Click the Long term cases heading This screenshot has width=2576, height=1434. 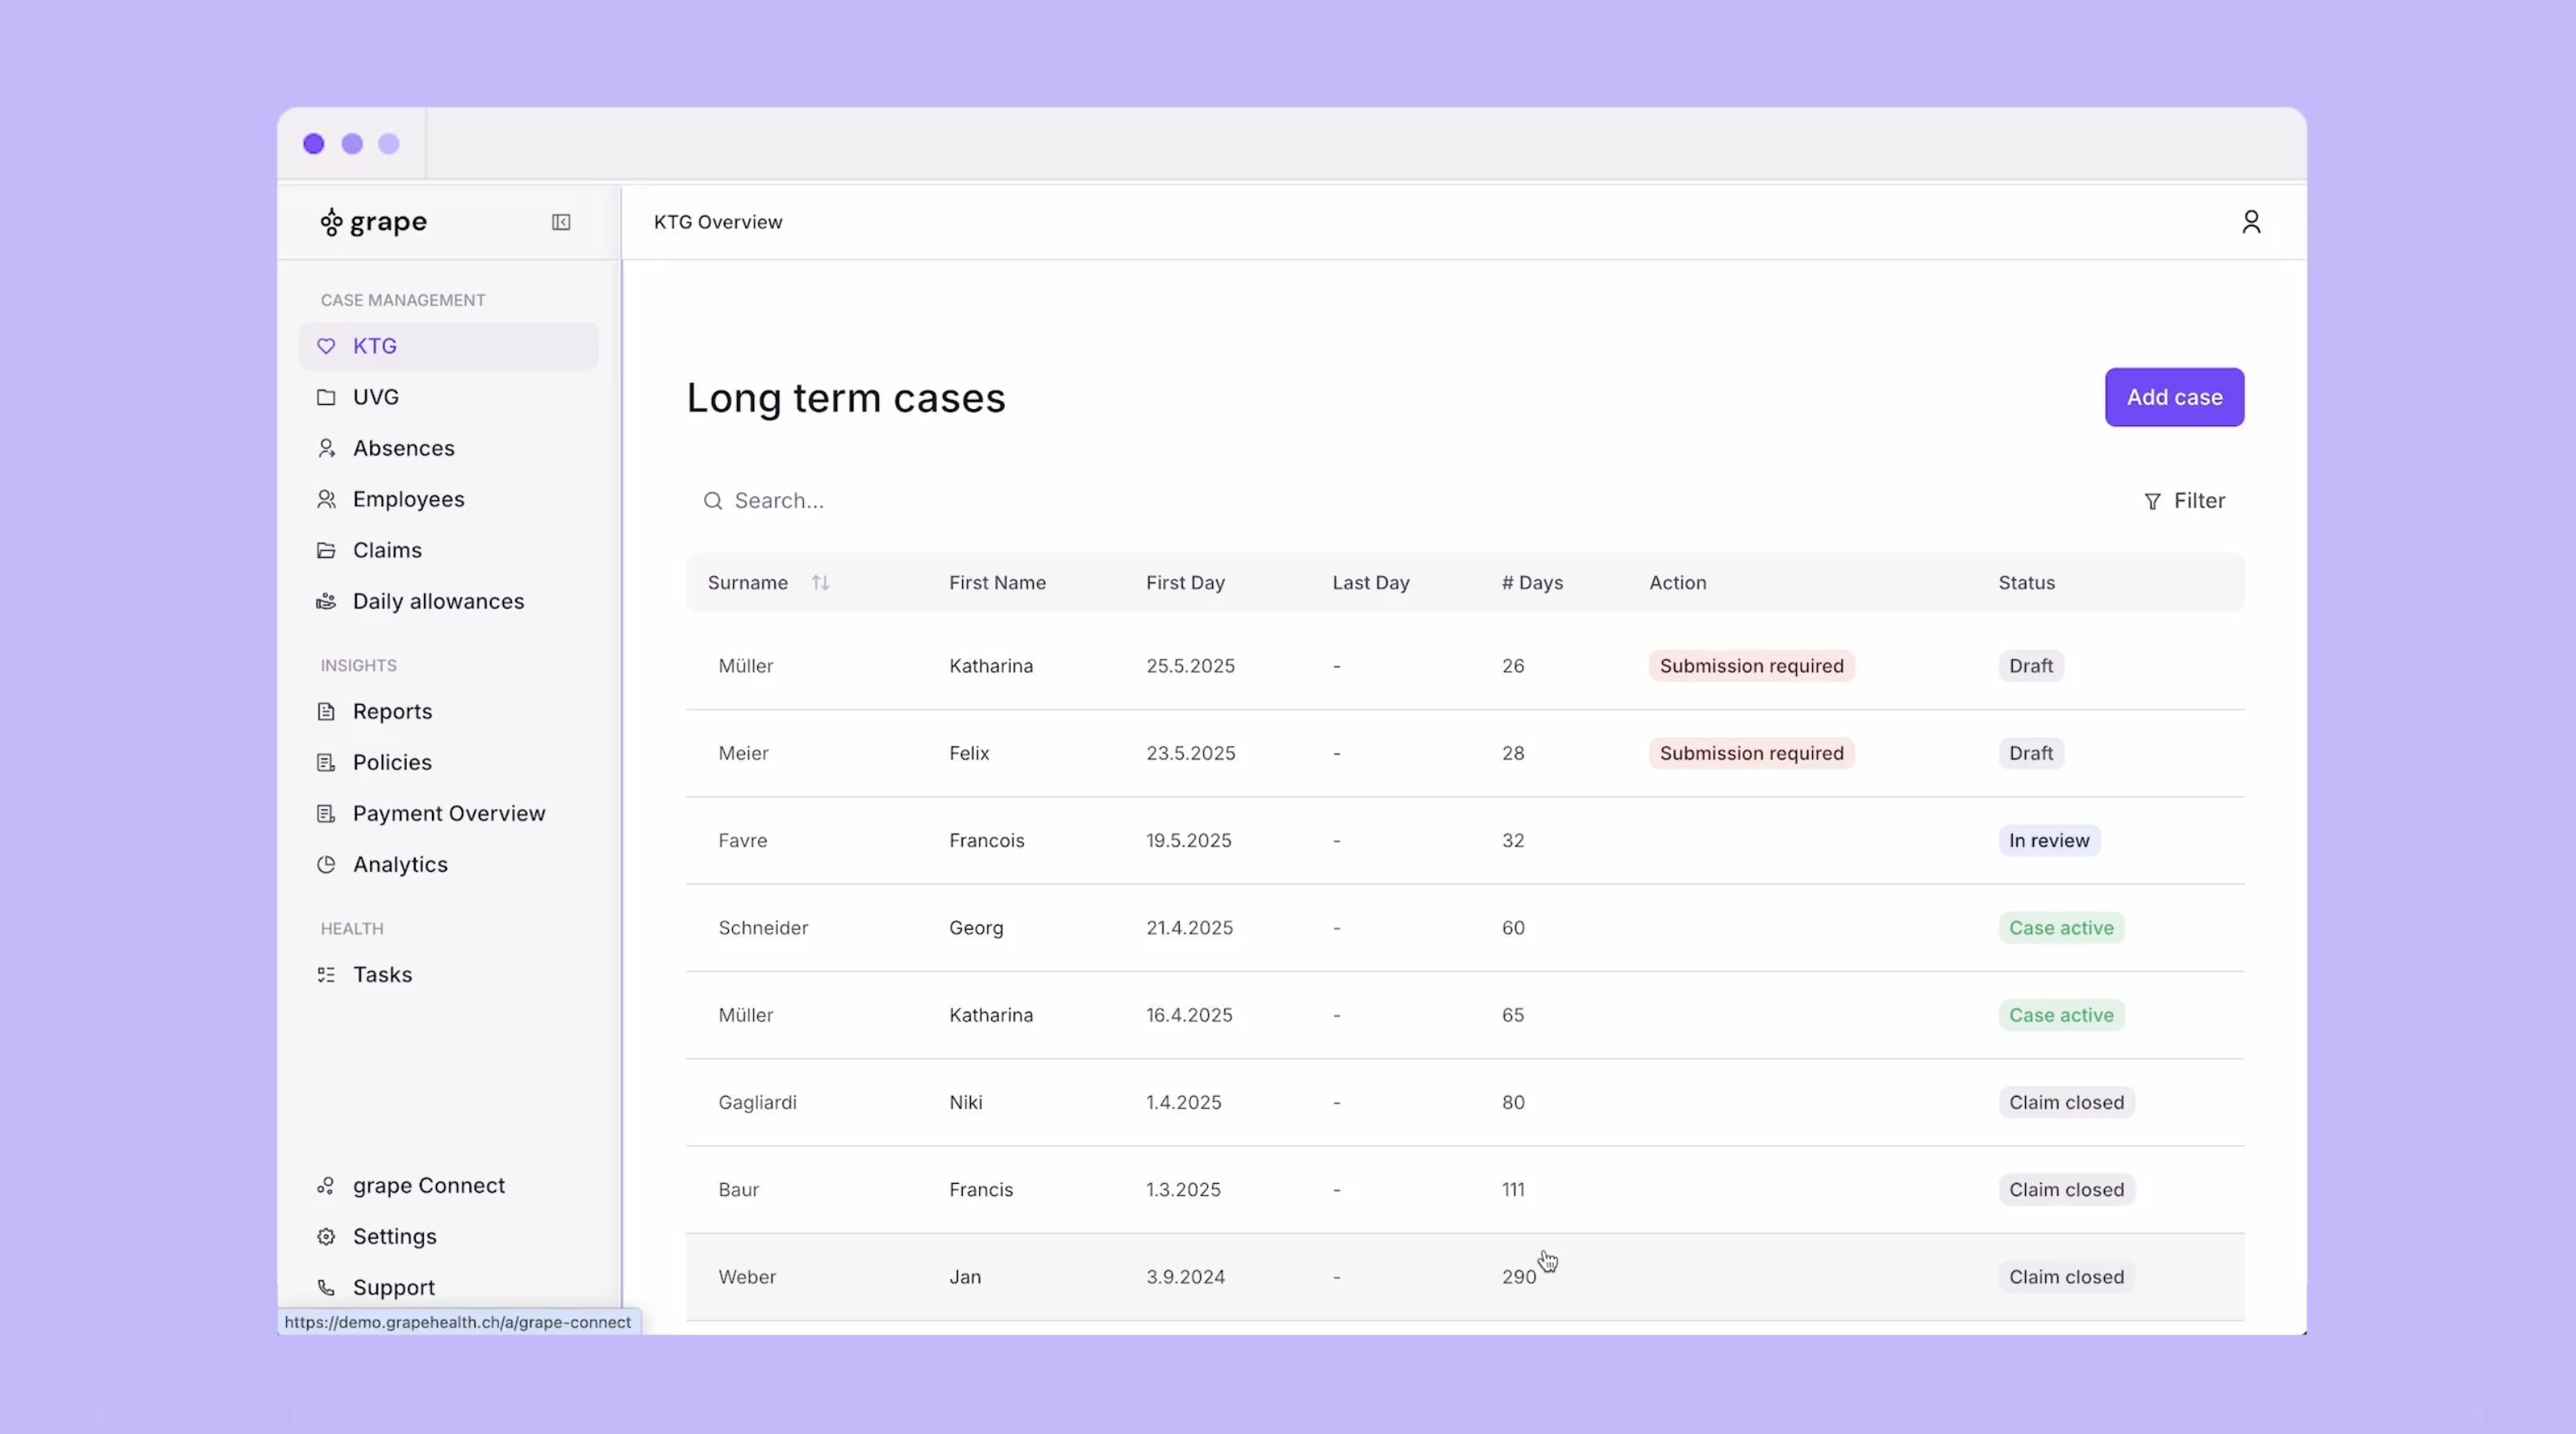845,398
